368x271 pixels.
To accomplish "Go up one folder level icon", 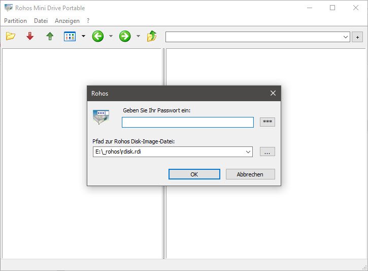I will point(152,36).
